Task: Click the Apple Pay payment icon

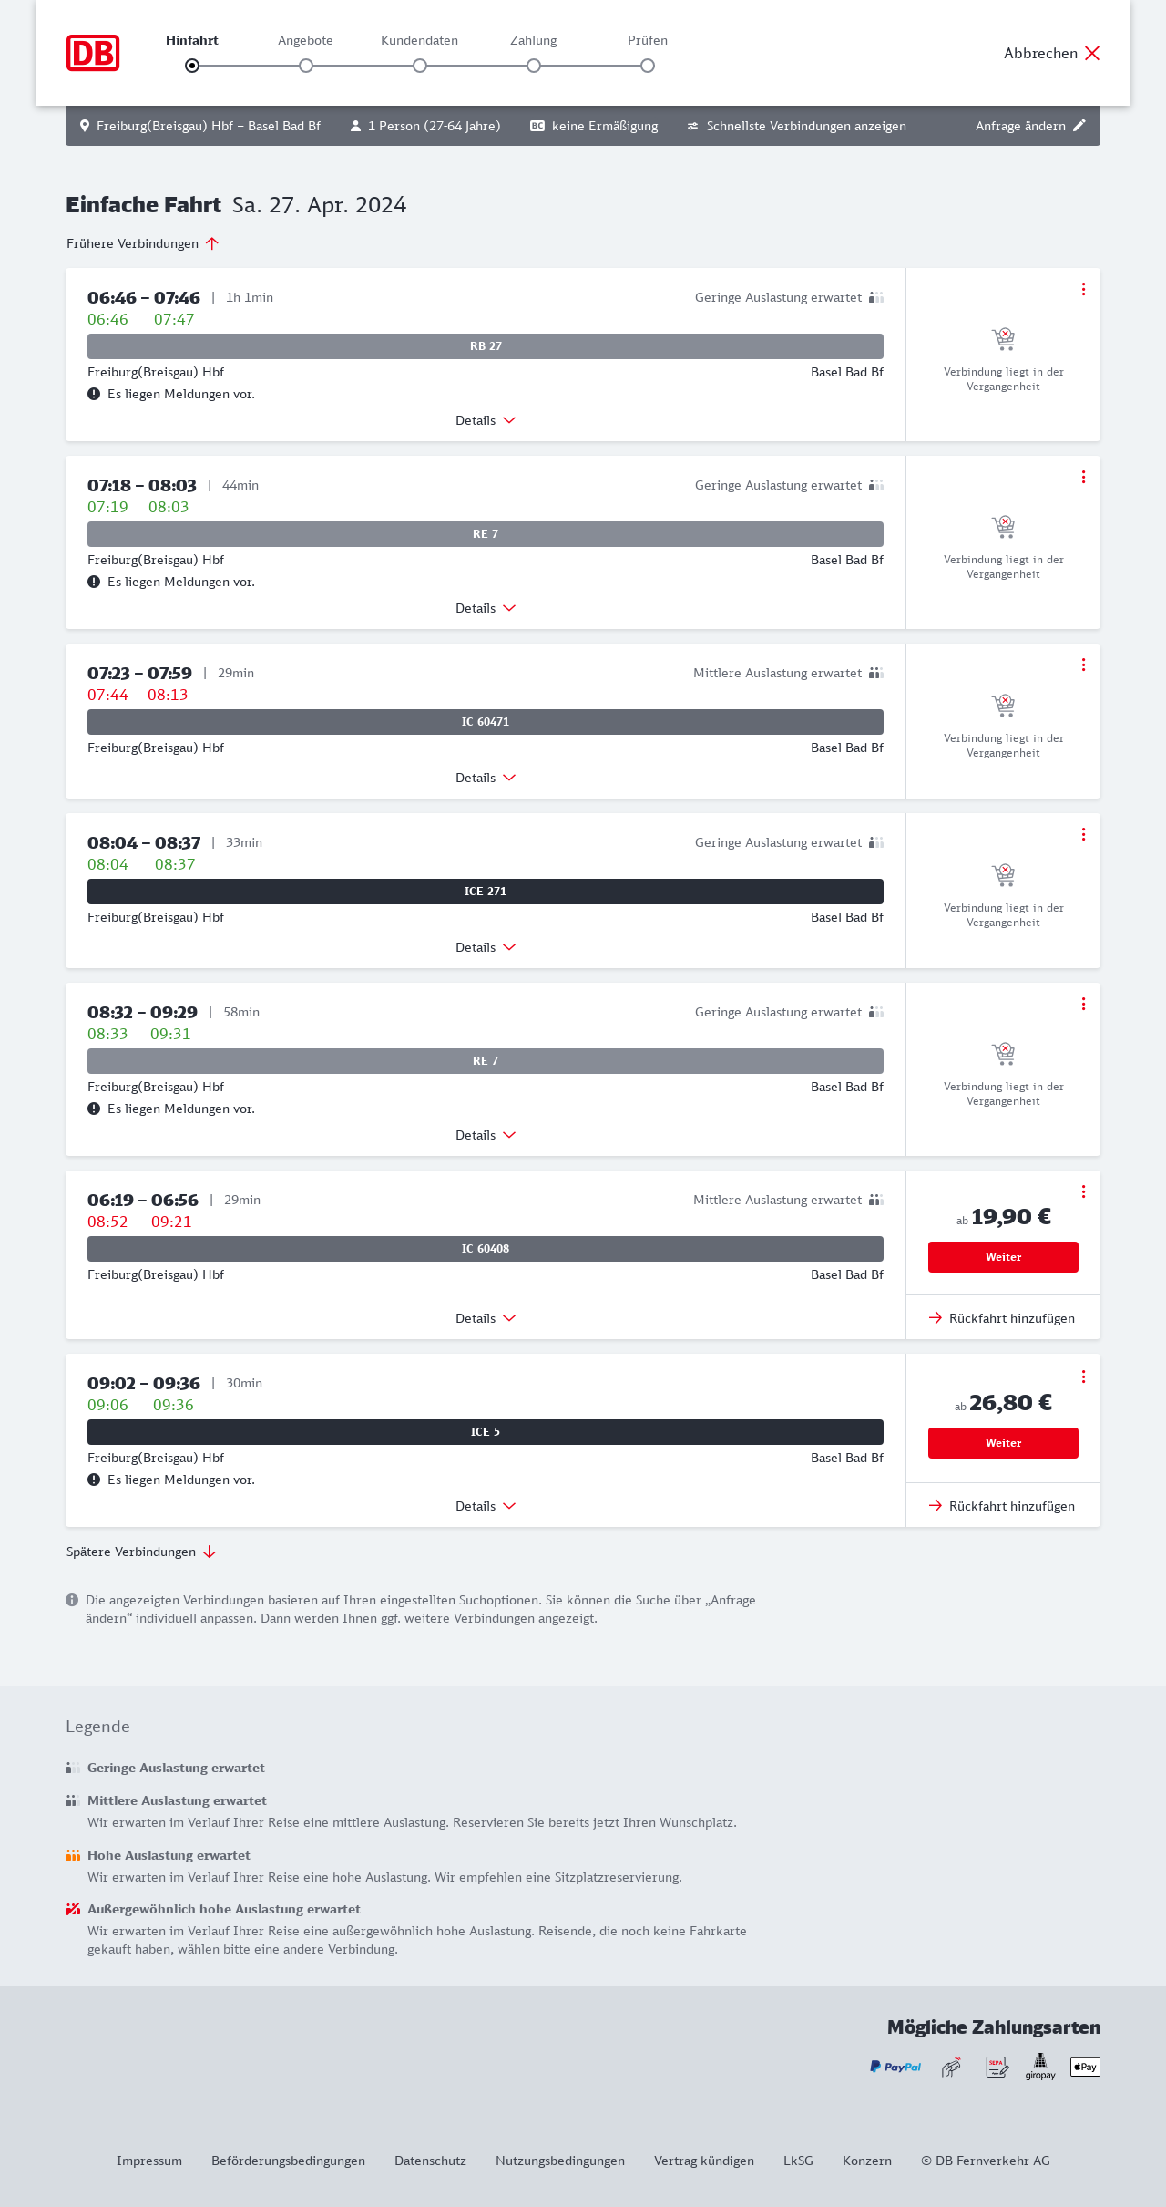Action: point(1085,2067)
